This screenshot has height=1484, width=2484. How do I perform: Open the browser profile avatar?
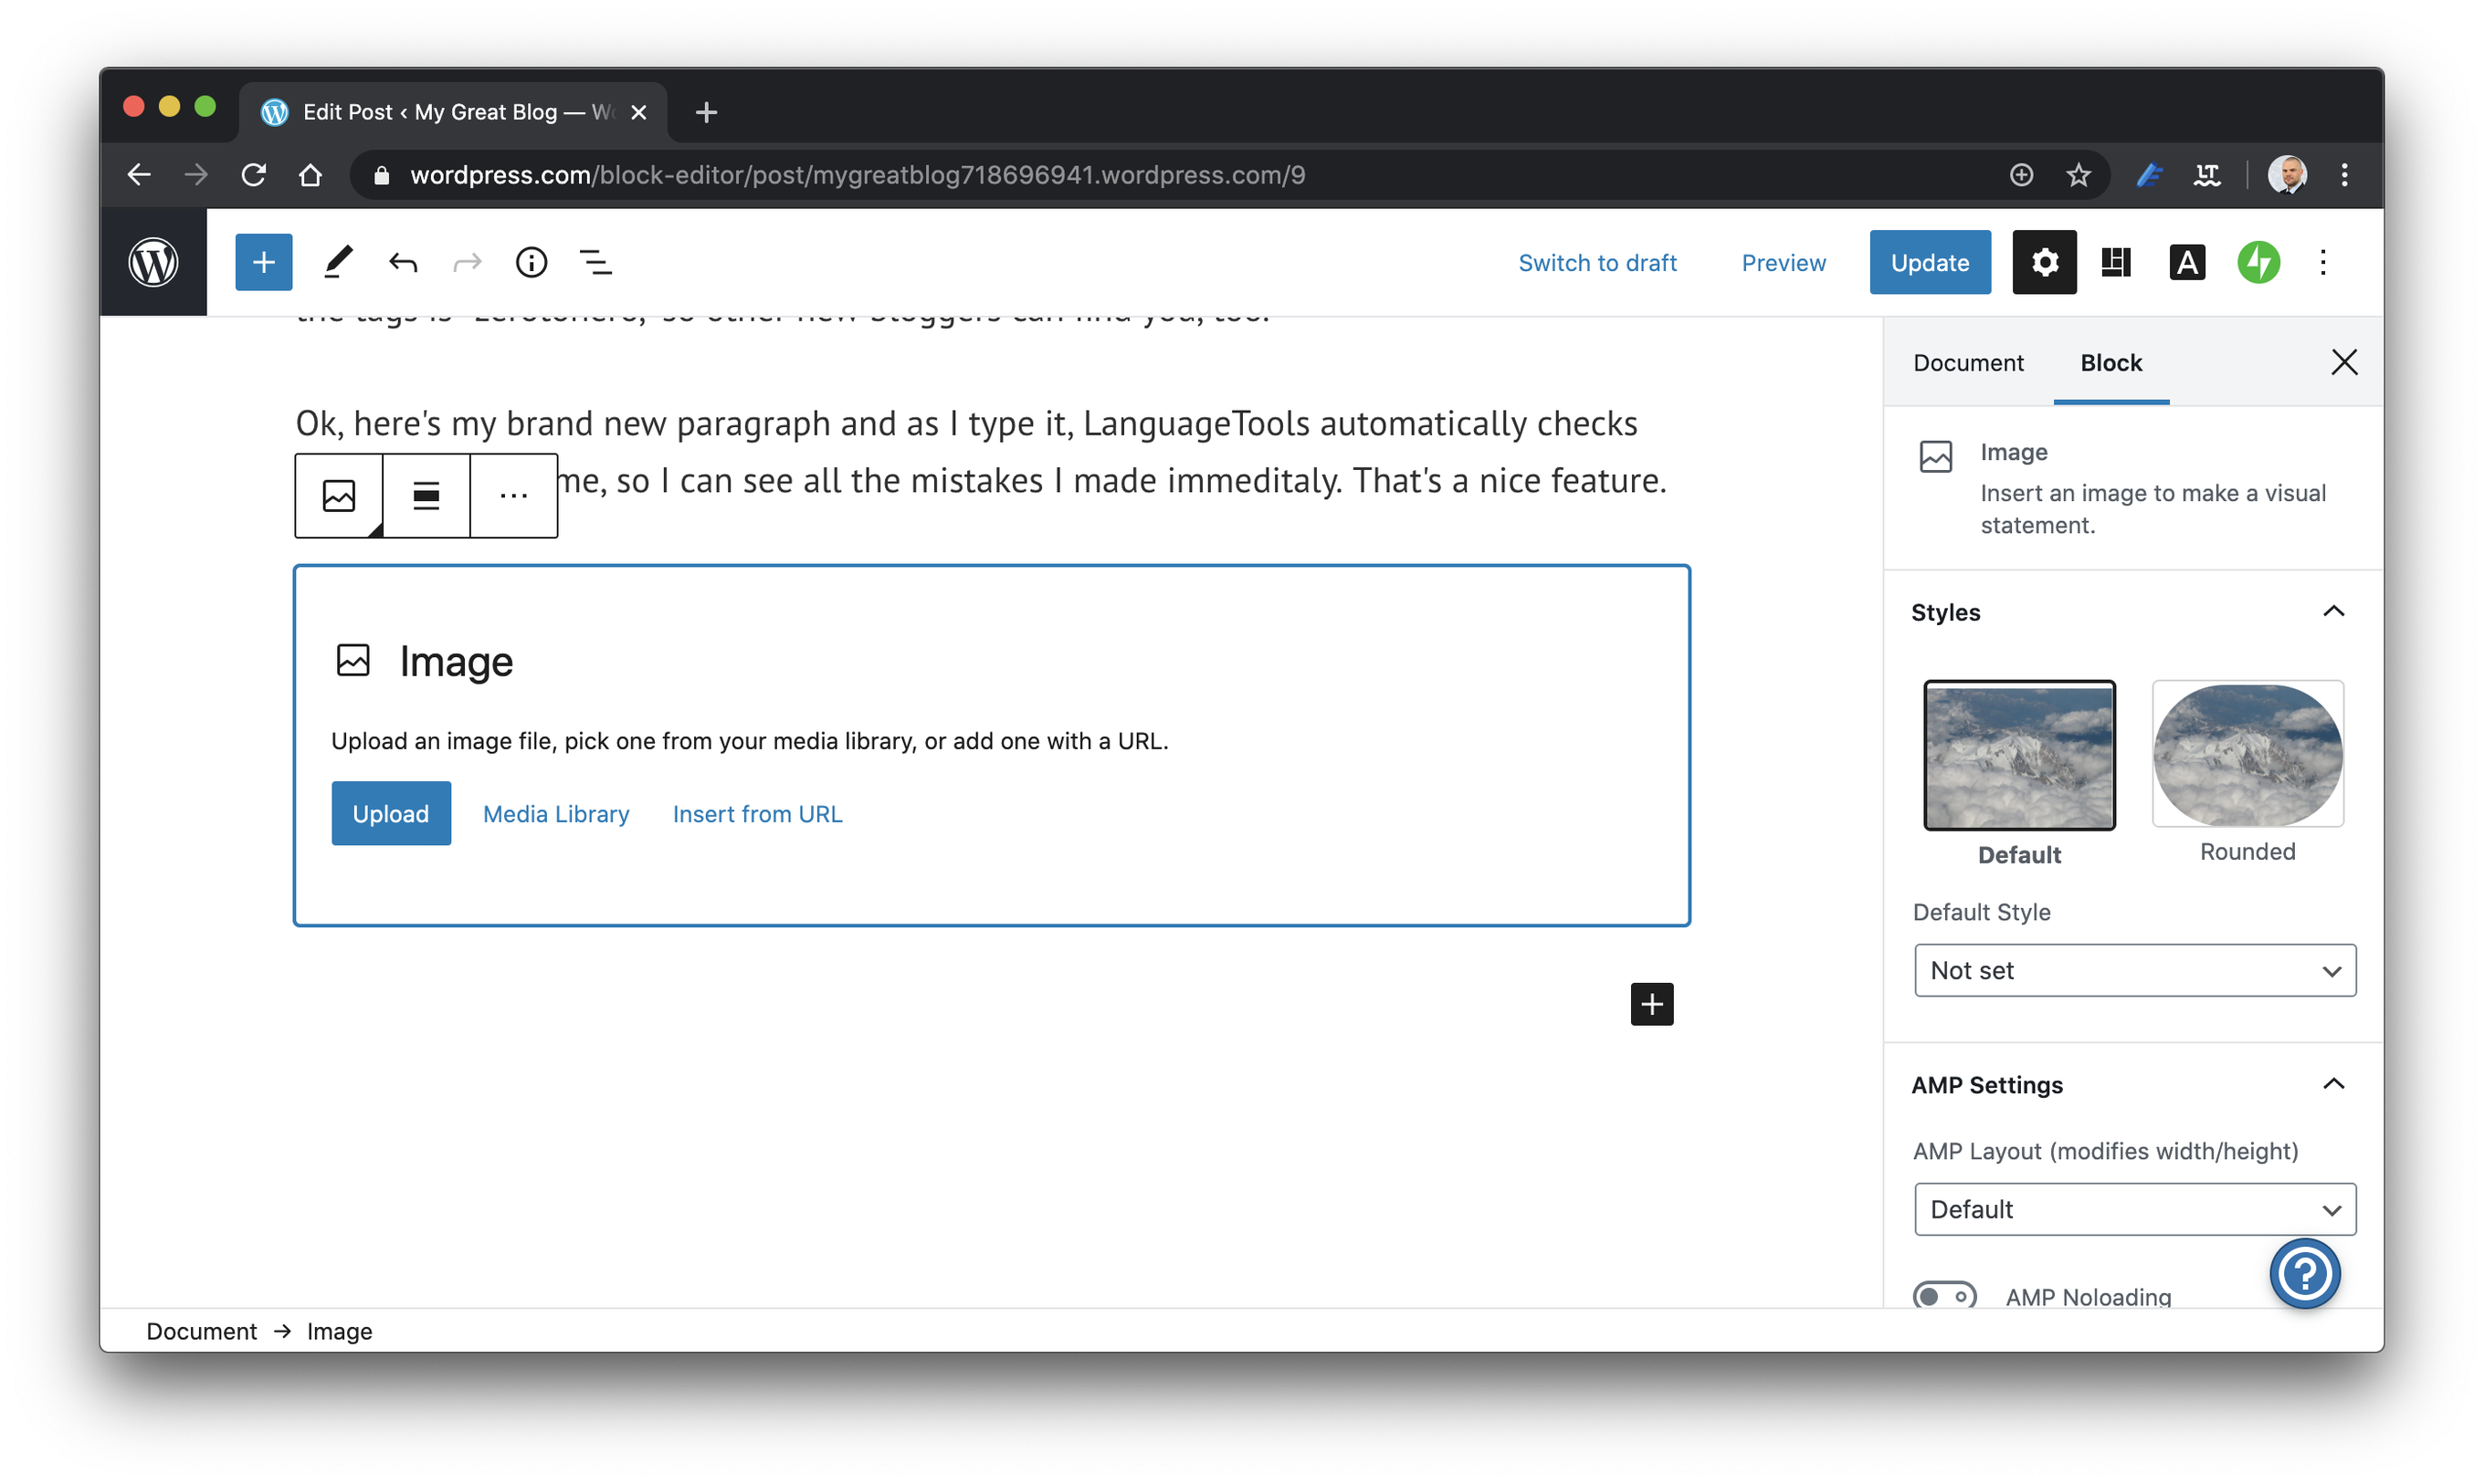[2287, 175]
